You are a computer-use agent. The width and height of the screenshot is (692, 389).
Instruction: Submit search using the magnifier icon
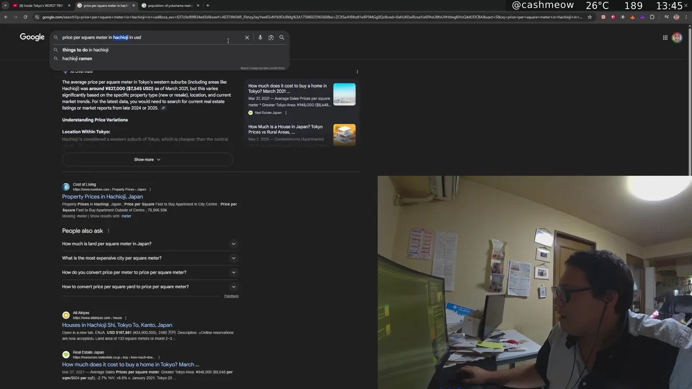tap(282, 37)
